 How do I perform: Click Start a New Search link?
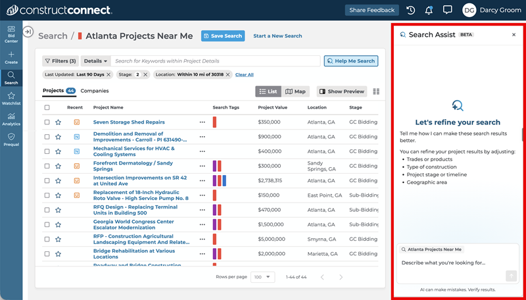(x=277, y=36)
